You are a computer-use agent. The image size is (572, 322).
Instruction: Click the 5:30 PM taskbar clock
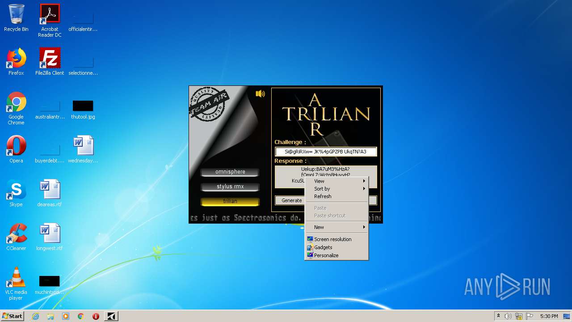(549, 316)
